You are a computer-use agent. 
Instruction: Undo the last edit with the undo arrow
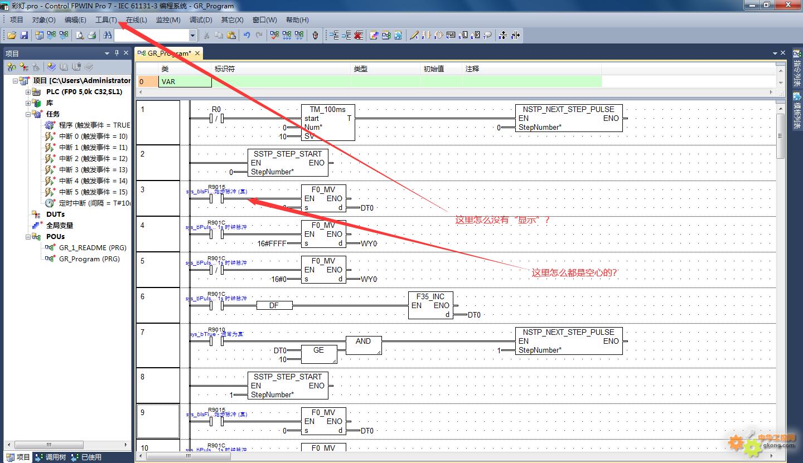tap(246, 35)
